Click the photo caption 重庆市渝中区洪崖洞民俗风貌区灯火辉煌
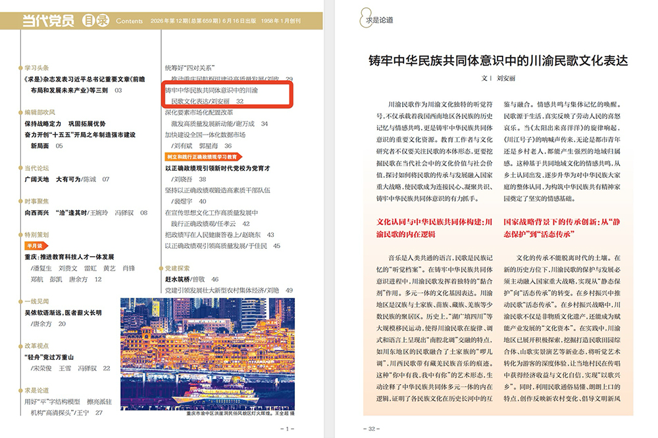This screenshot has height=438, width=658. (x=230, y=413)
